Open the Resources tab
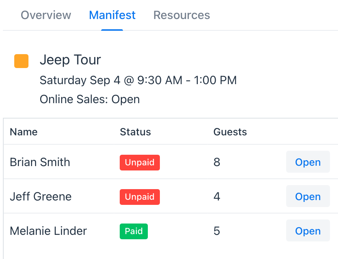This screenshot has height=259, width=338. [181, 15]
